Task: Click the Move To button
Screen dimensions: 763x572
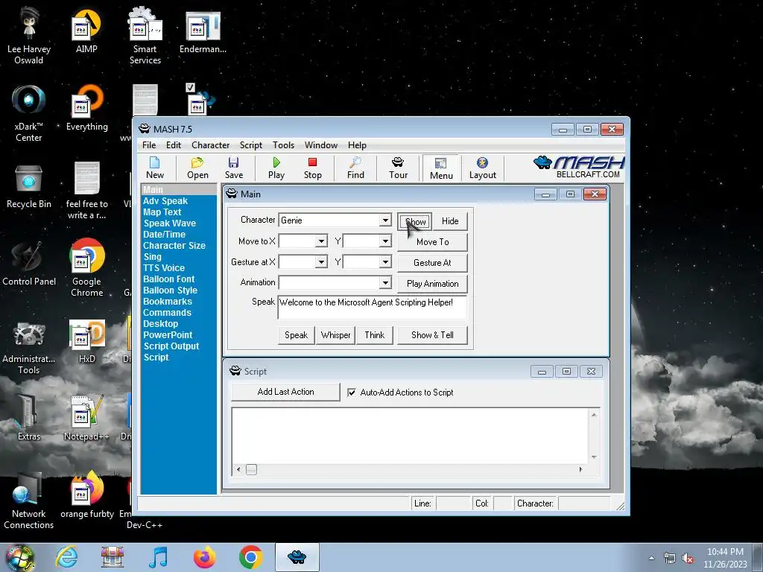Action: pos(432,242)
